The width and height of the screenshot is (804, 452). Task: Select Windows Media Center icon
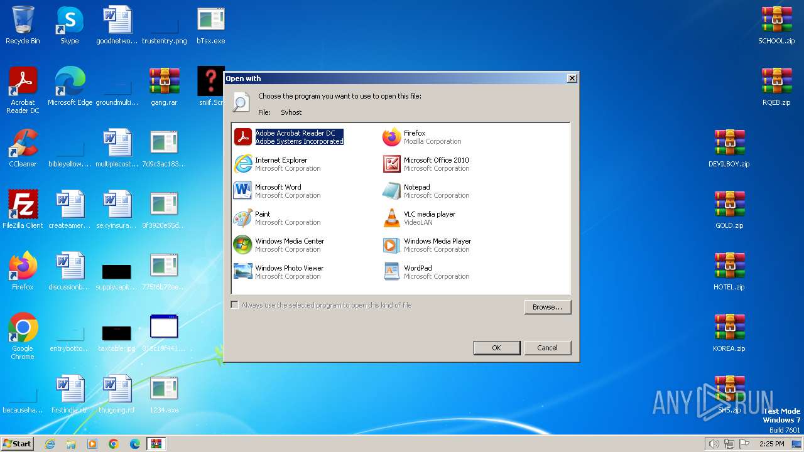click(243, 245)
